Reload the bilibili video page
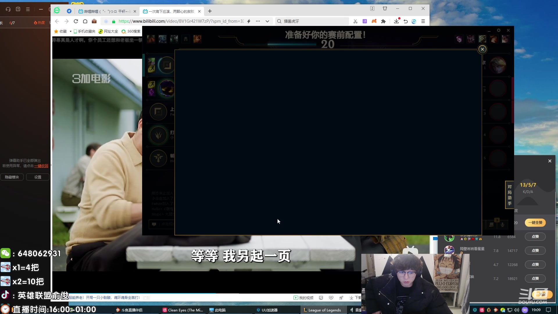This screenshot has width=558, height=314. pos(76,21)
